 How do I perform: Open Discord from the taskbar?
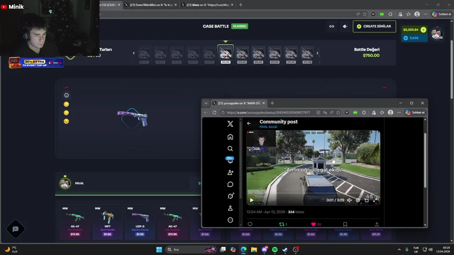coord(264,250)
